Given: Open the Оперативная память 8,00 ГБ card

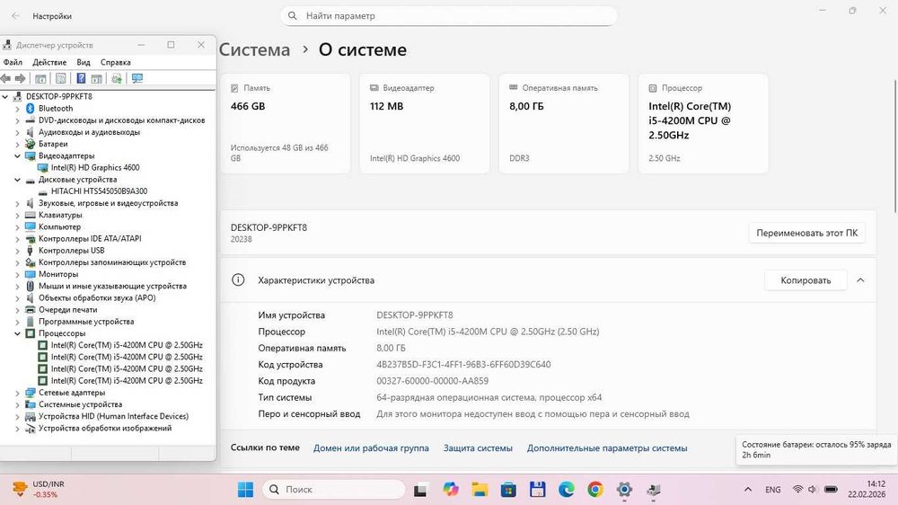Looking at the screenshot, I should coord(564,123).
